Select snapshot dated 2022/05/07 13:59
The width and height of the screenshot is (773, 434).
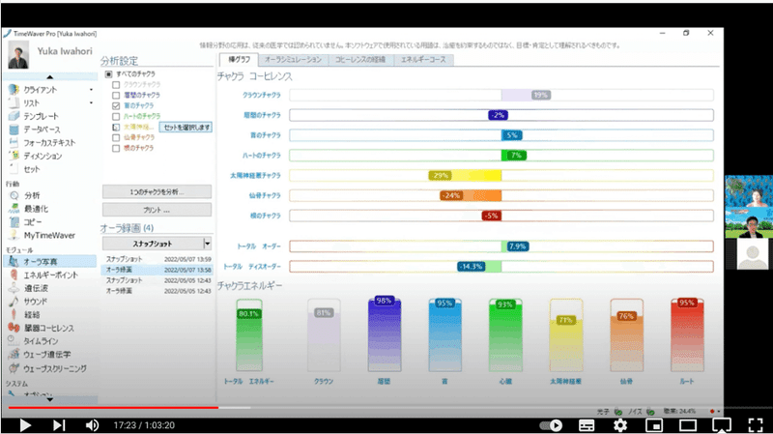click(157, 259)
